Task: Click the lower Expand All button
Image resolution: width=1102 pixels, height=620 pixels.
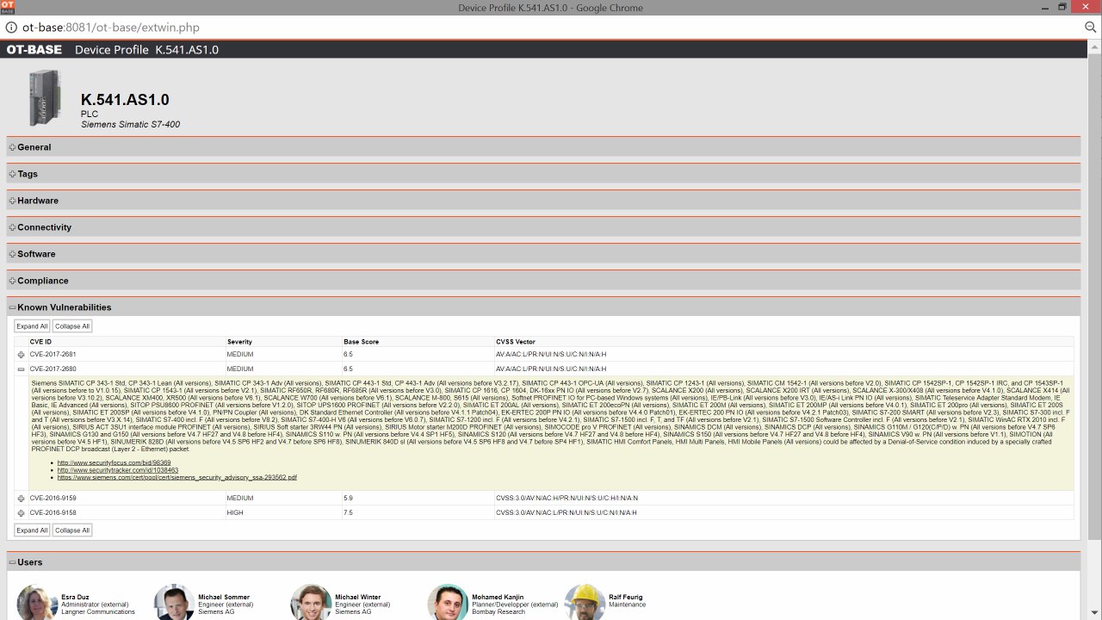Action: coord(32,530)
